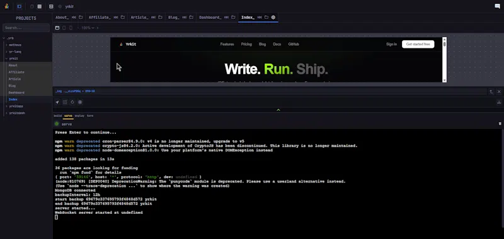Open folder icon on Blog_ tab
This screenshot has width=504, height=239.
[192, 18]
